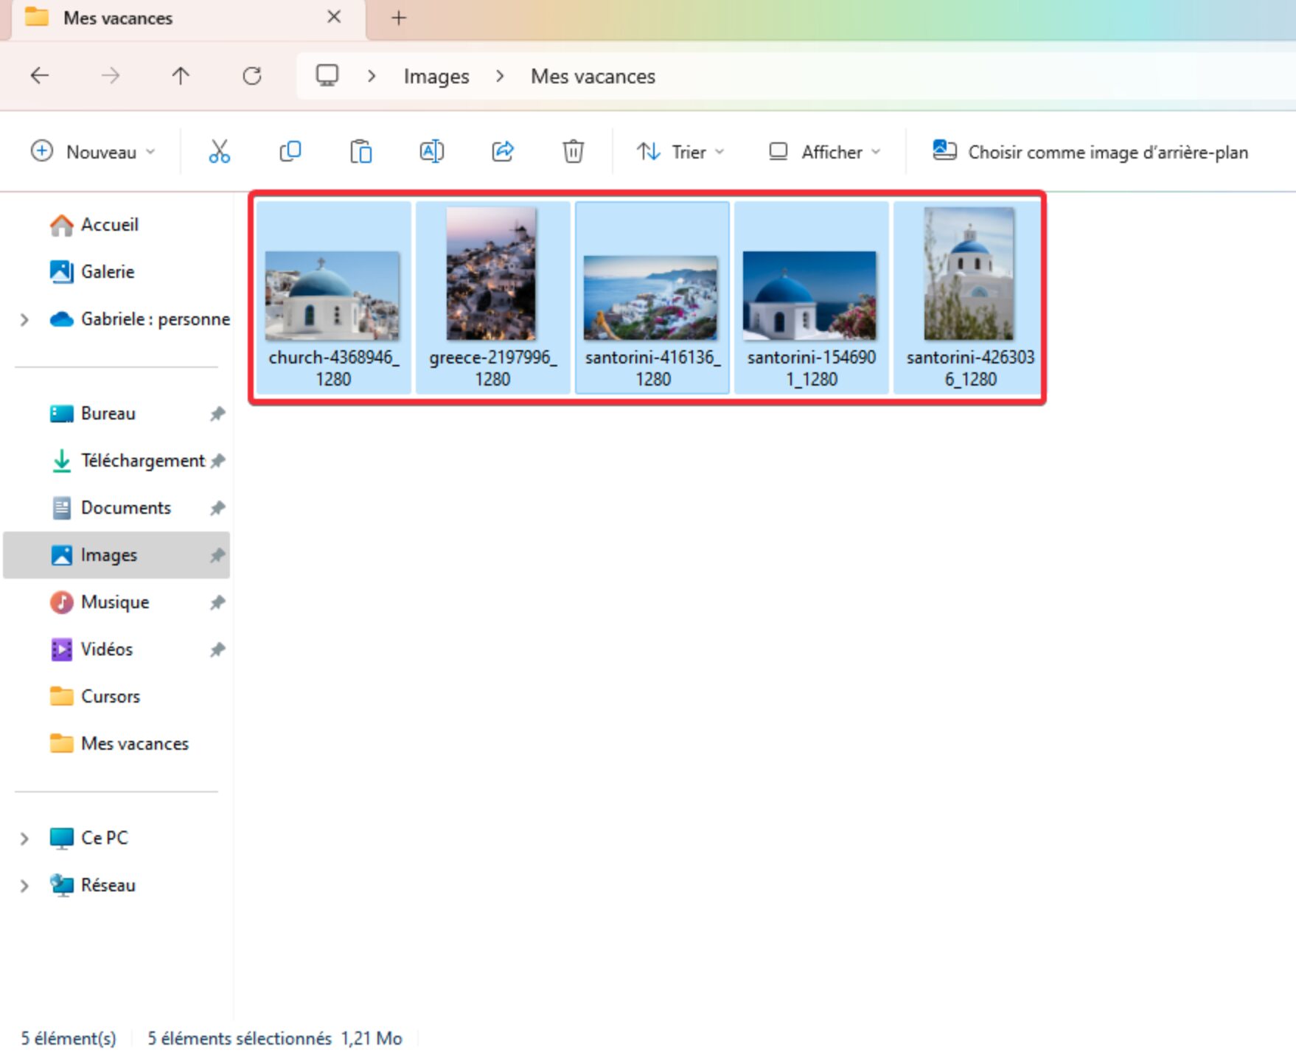Open a new tab with plus icon
Screen dimensions: 1296x1052
tap(399, 18)
